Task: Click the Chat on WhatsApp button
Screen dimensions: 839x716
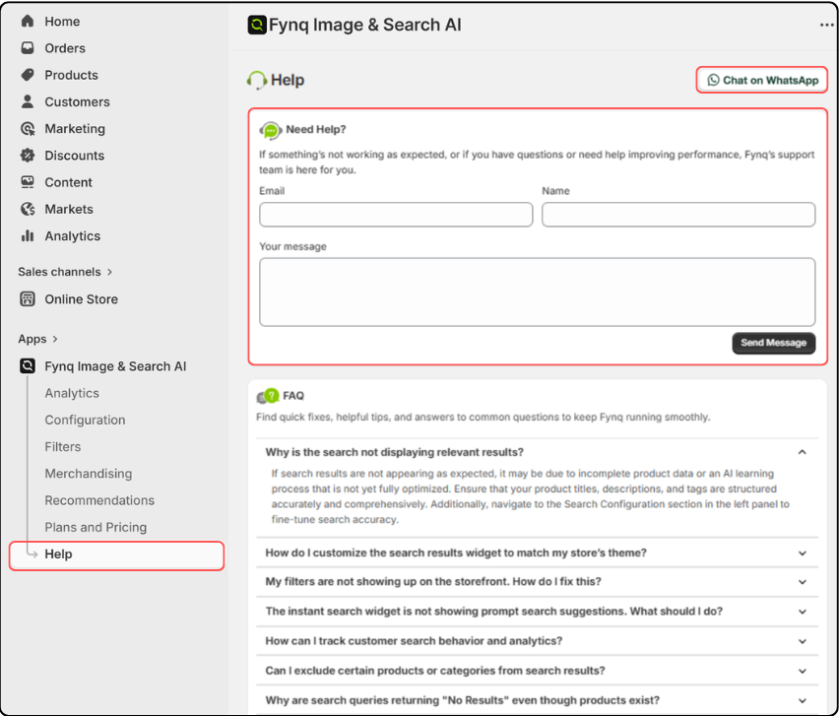Action: 762,81
